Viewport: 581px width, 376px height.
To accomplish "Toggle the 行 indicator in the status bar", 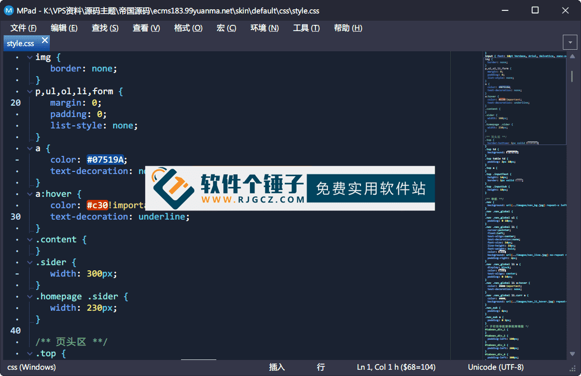I will [321, 367].
